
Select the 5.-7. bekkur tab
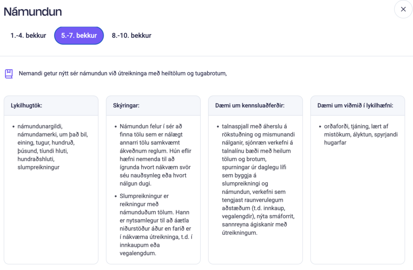79,35
